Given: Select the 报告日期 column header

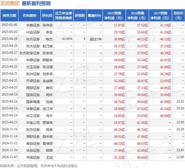Looking at the screenshot, I should tap(9, 15).
